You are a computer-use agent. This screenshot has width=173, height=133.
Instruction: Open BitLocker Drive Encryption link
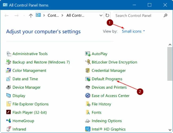(114, 62)
